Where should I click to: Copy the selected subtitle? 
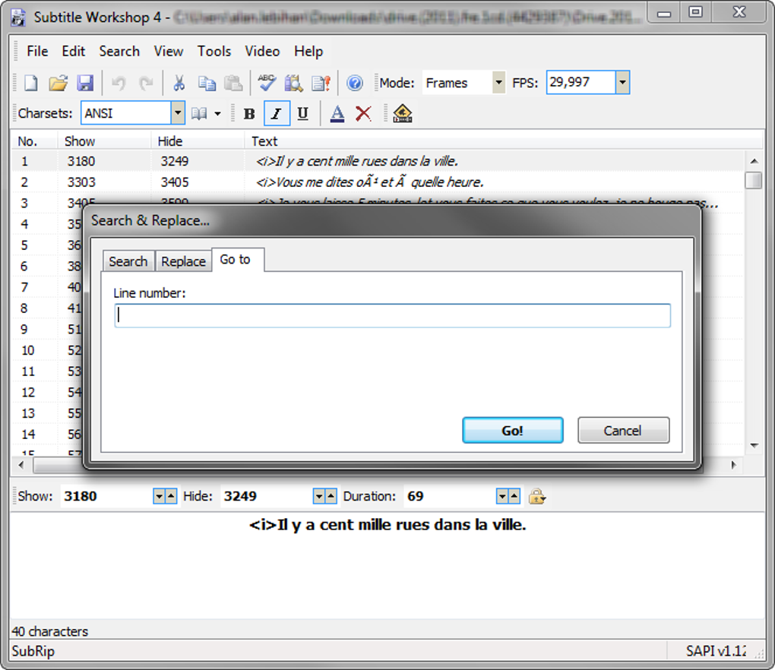pyautogui.click(x=207, y=83)
